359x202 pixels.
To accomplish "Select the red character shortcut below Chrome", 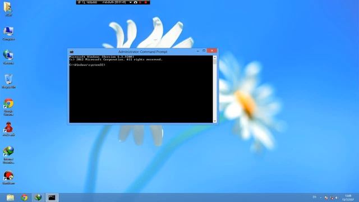I will pos(8,129).
